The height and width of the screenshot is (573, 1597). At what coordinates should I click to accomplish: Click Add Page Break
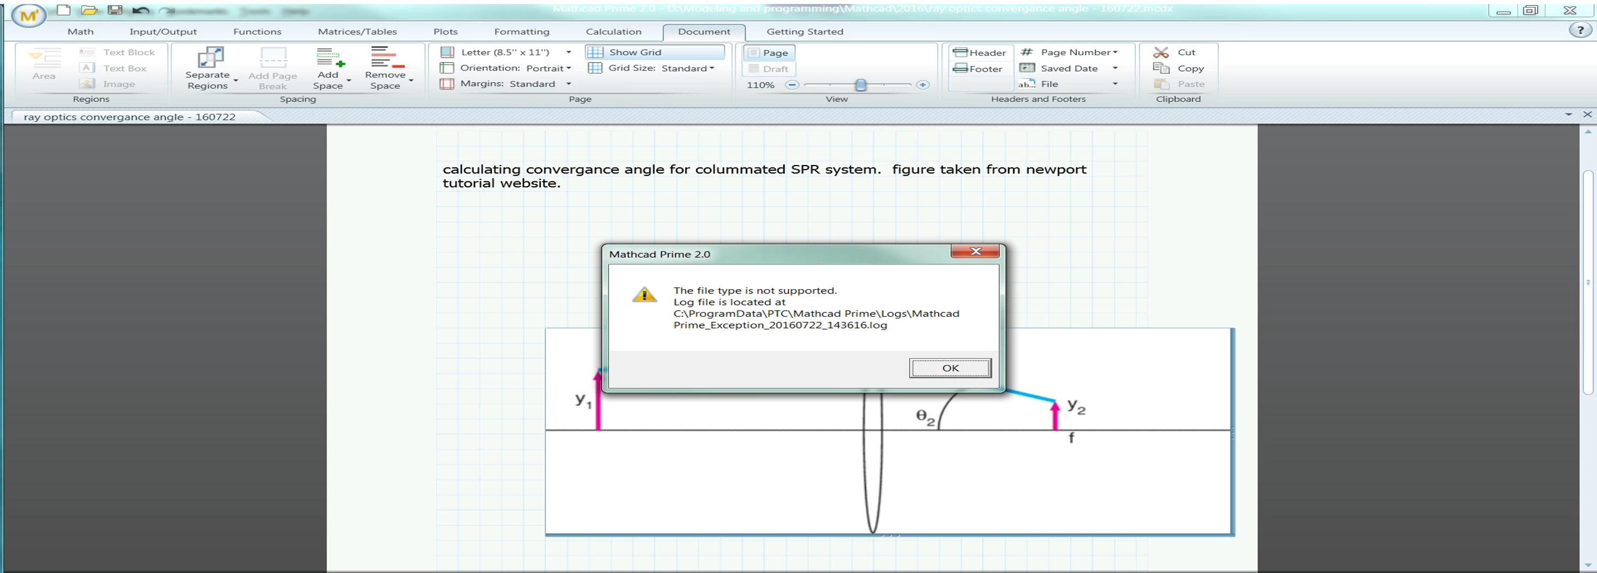273,68
